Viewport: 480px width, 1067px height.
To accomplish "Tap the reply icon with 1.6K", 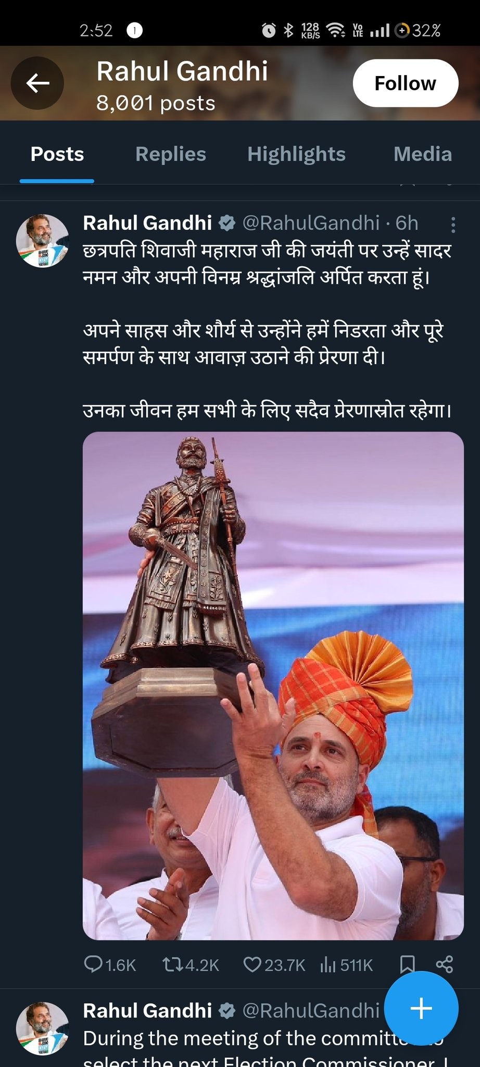I will coord(109,965).
